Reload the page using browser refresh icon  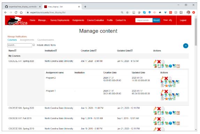(16, 13)
